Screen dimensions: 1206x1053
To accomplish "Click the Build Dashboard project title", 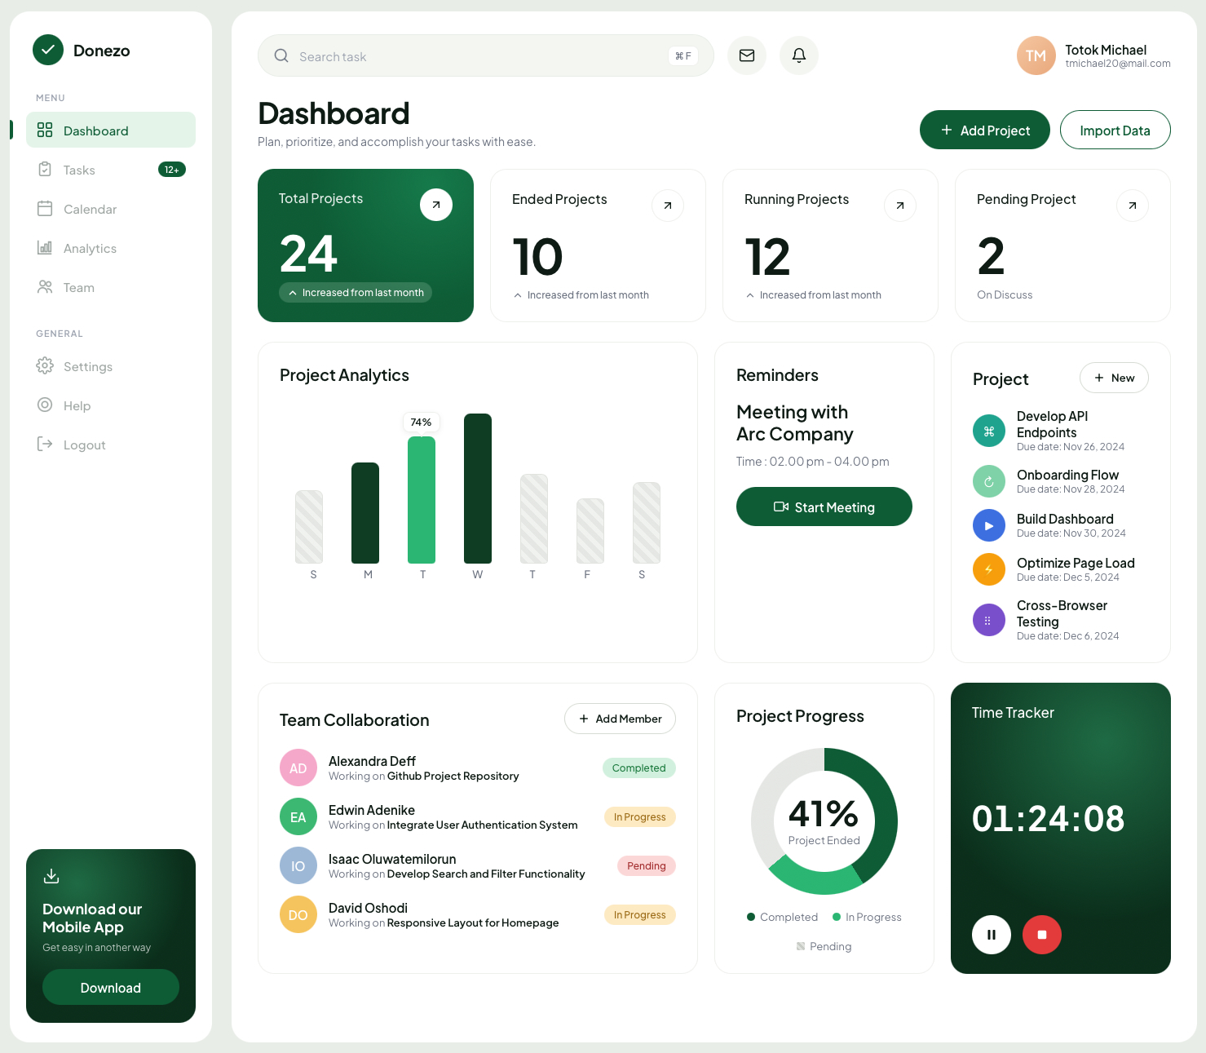I will coord(1066,519).
